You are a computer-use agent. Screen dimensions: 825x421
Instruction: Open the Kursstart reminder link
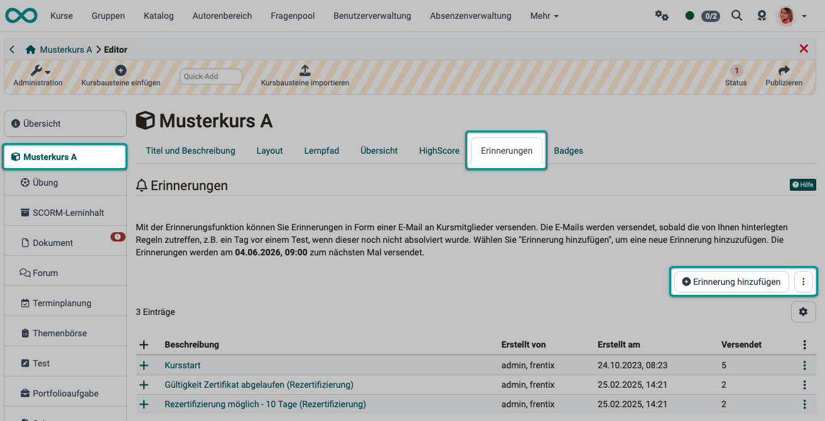coord(183,365)
